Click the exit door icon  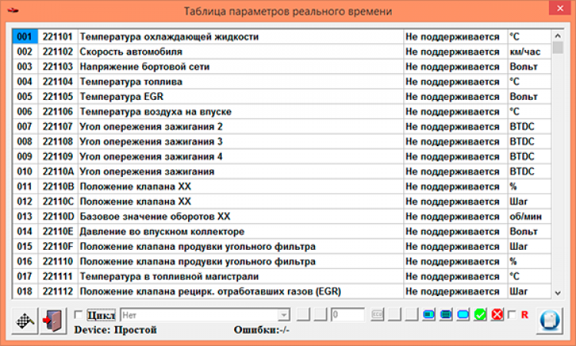tap(53, 321)
